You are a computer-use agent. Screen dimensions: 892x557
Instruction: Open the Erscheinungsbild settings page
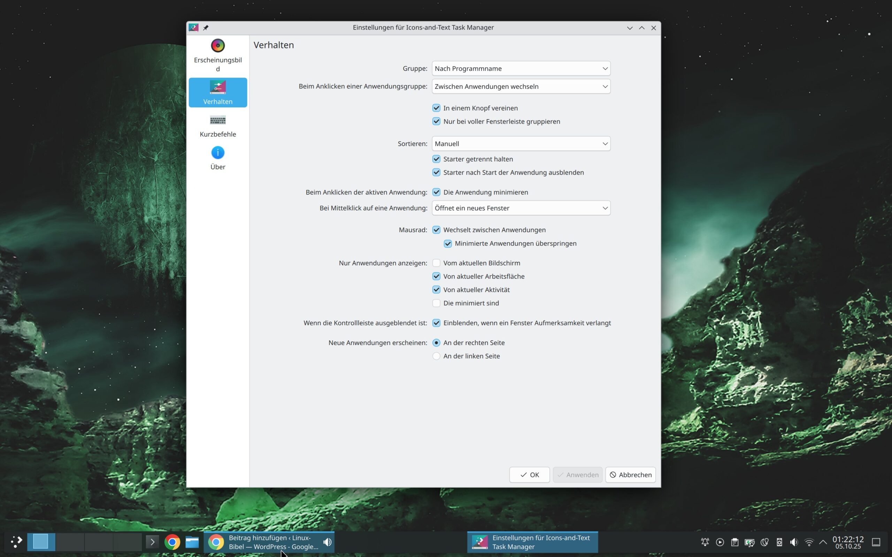click(217, 55)
